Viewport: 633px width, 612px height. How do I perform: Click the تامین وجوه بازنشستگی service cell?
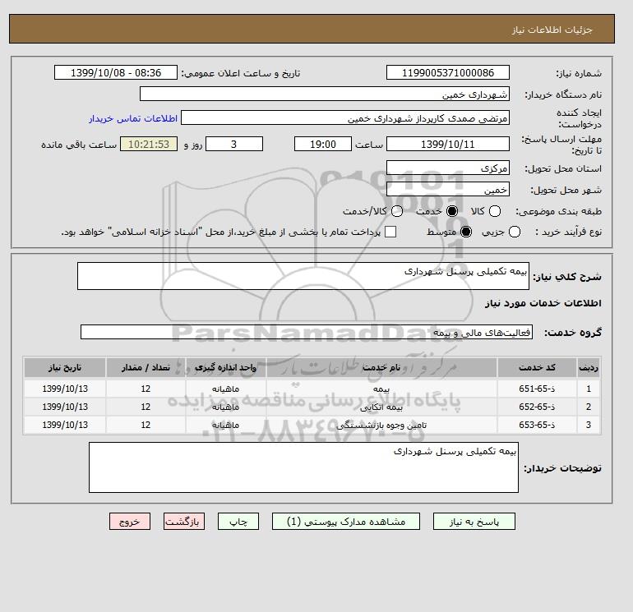coord(381,425)
